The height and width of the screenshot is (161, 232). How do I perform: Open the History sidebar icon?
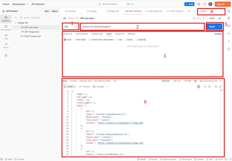[6, 45]
